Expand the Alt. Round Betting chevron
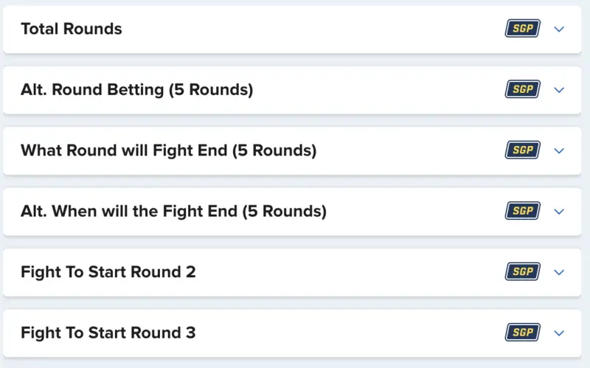The width and height of the screenshot is (590, 368). [x=558, y=90]
